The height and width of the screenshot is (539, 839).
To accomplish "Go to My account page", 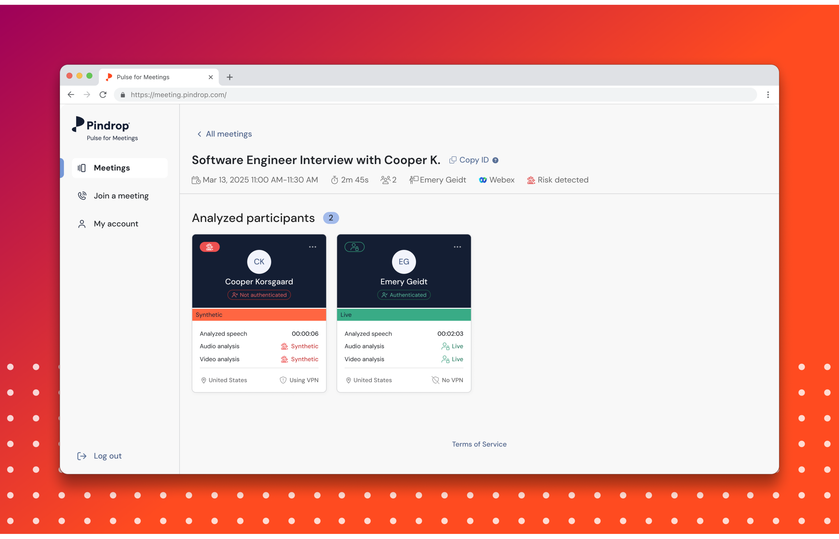I will [116, 224].
